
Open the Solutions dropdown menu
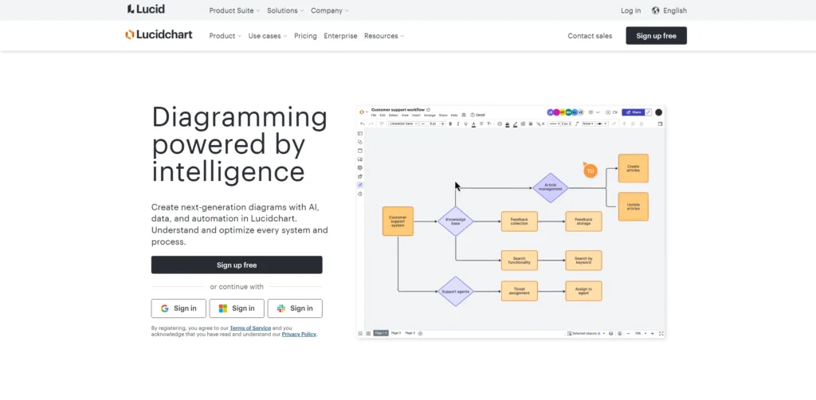(x=285, y=10)
